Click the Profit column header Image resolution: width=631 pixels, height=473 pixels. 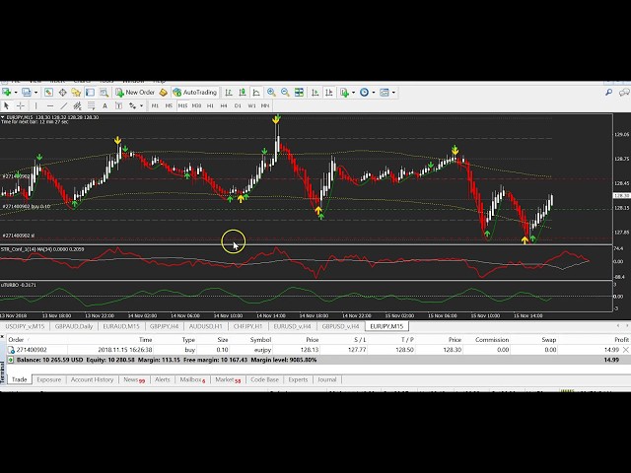pyautogui.click(x=620, y=339)
